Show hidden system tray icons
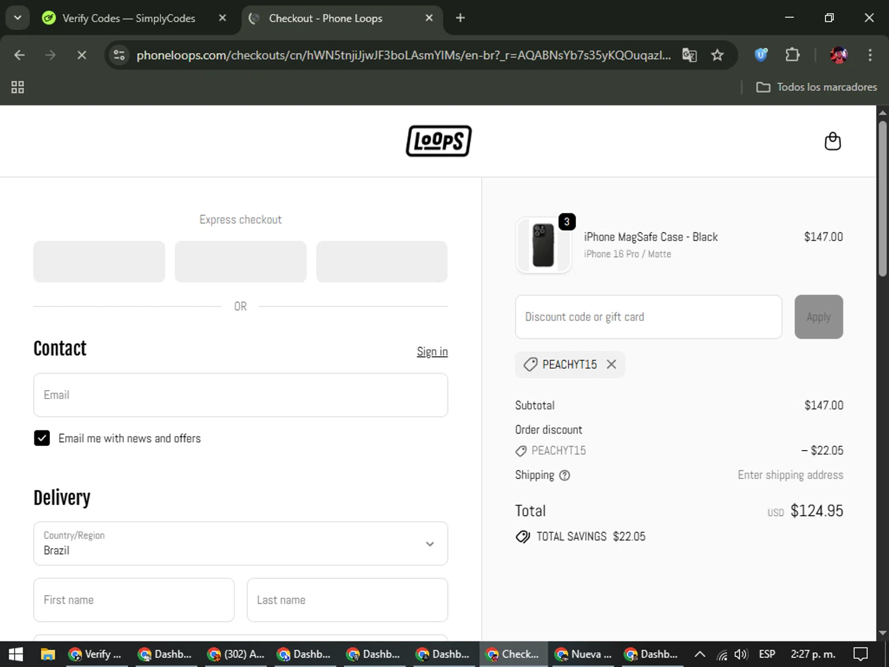The height and width of the screenshot is (667, 889). pos(699,654)
